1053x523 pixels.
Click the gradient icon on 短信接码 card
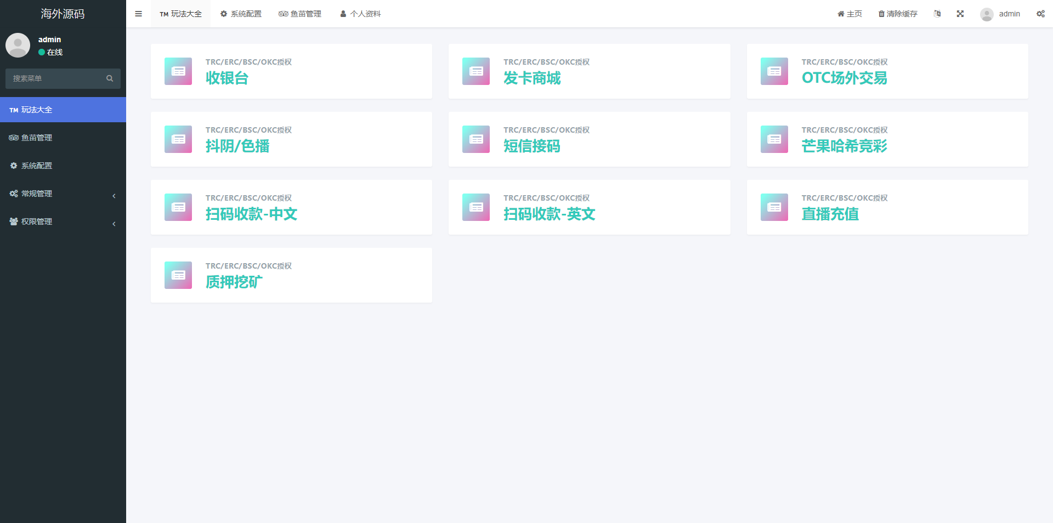click(476, 139)
